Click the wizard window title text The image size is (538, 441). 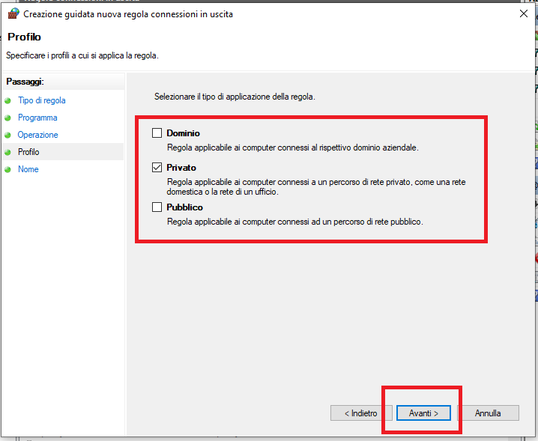128,14
